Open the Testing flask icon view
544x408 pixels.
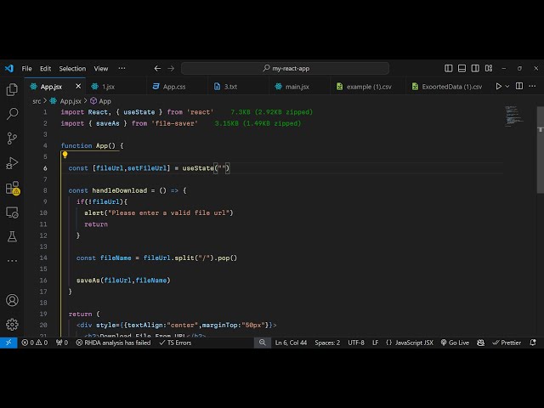(x=12, y=236)
